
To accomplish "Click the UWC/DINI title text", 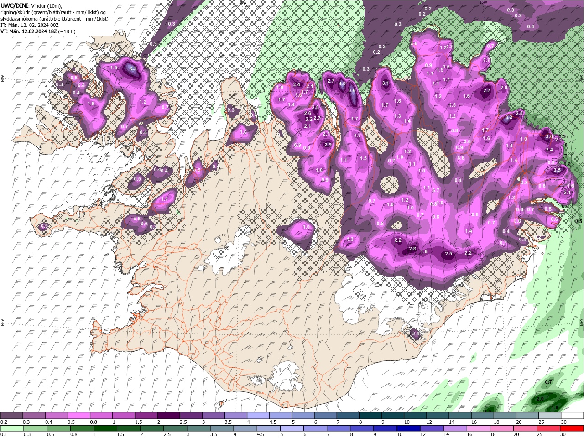I will 15,5.
